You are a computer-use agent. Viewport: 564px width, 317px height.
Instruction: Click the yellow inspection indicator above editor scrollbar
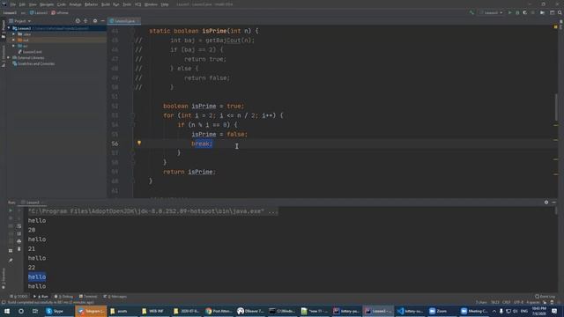coord(556,26)
